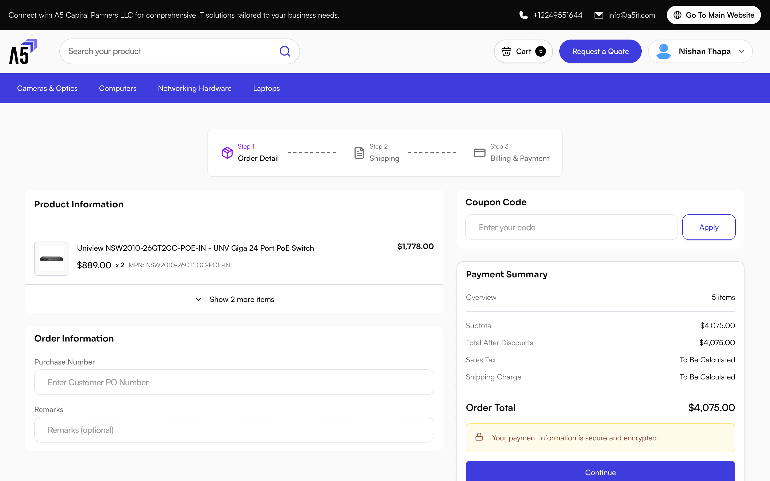Image resolution: width=770 pixels, height=481 pixels.
Task: Expand Show 2 more items
Action: [x=234, y=299]
